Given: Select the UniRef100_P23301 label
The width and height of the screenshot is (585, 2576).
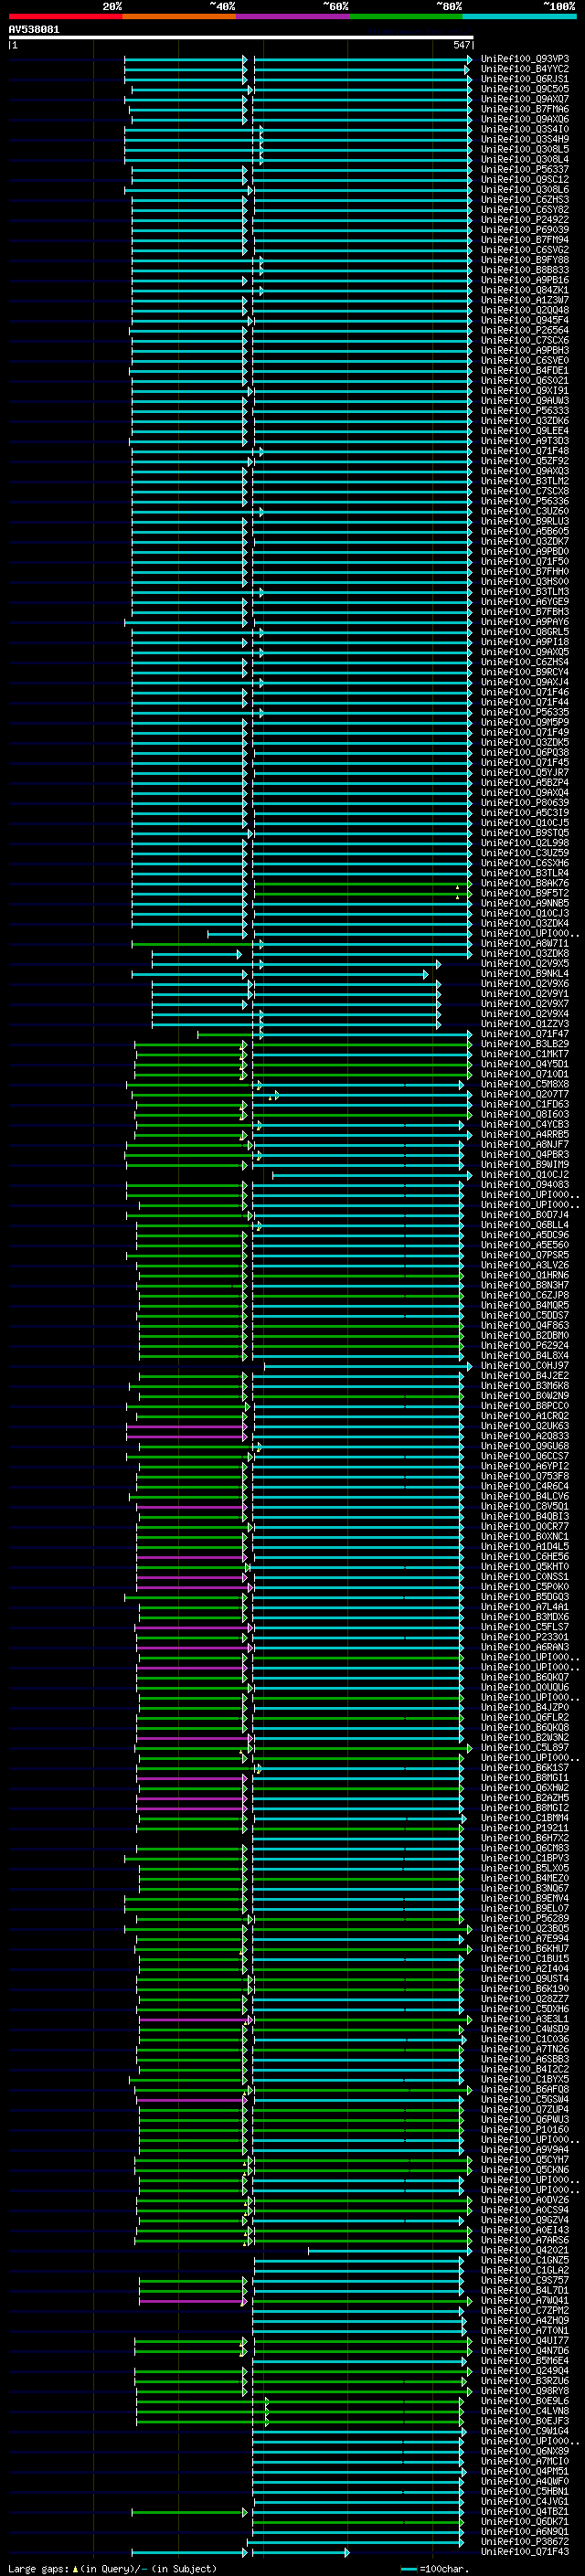Looking at the screenshot, I should pyautogui.click(x=524, y=1637).
